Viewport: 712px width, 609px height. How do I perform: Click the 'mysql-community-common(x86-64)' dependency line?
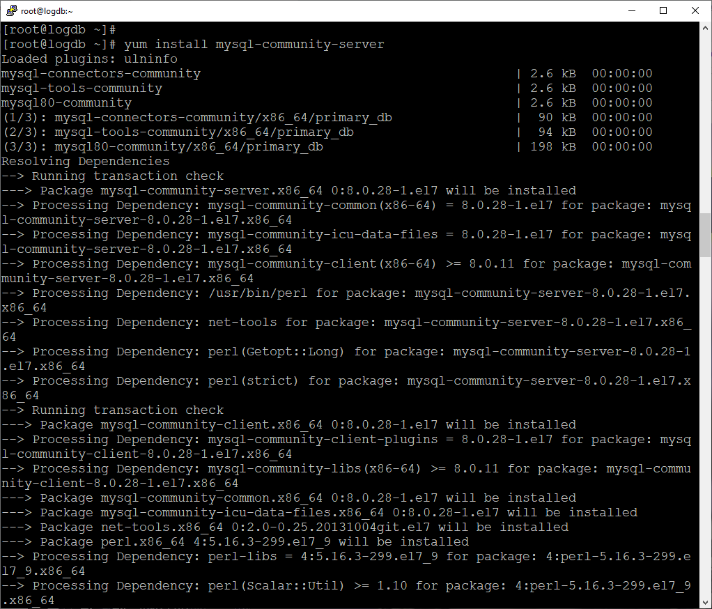(x=346, y=213)
